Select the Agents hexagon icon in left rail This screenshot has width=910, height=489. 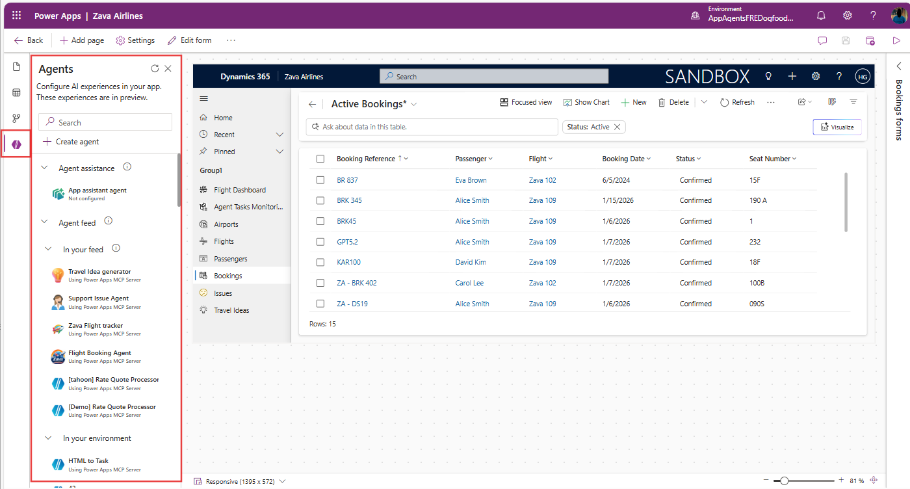click(16, 143)
